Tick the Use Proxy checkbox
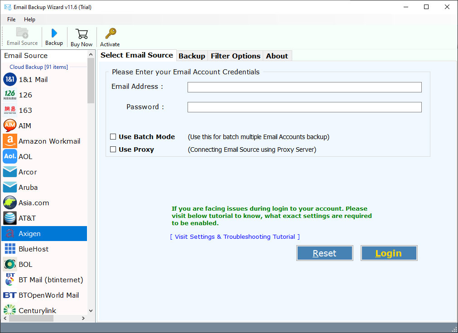This screenshot has height=333, width=458. point(113,149)
